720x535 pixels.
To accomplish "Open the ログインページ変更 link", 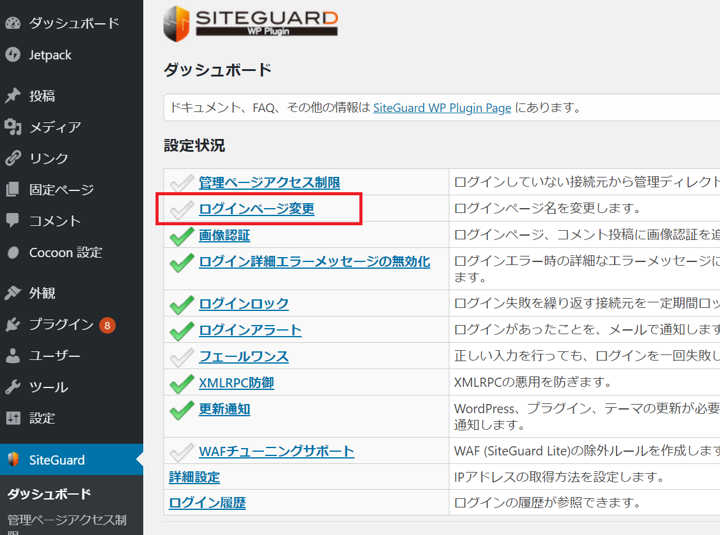I will 257,209.
